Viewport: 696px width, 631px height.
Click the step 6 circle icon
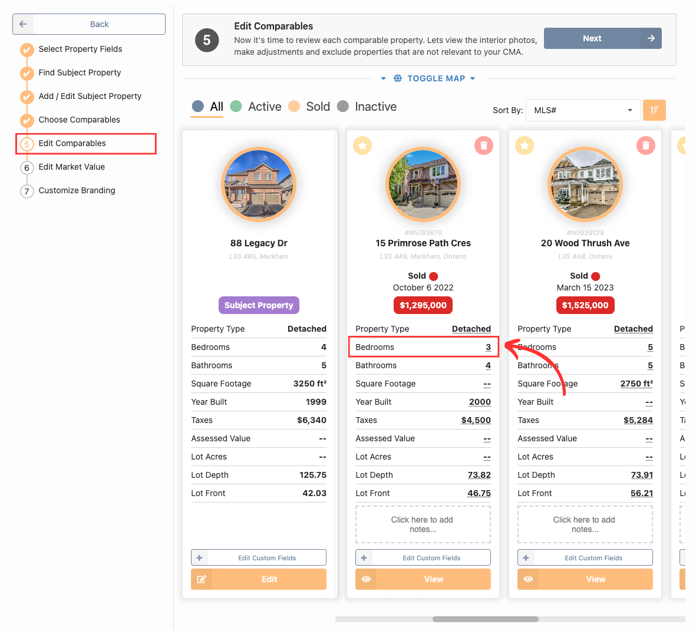[x=27, y=168]
